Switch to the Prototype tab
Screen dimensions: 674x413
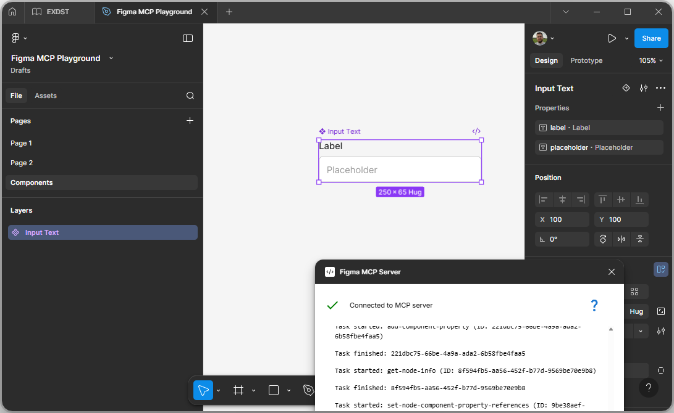(x=586, y=60)
